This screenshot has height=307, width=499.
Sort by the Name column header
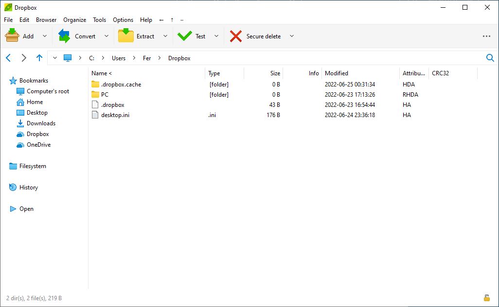tap(147, 73)
